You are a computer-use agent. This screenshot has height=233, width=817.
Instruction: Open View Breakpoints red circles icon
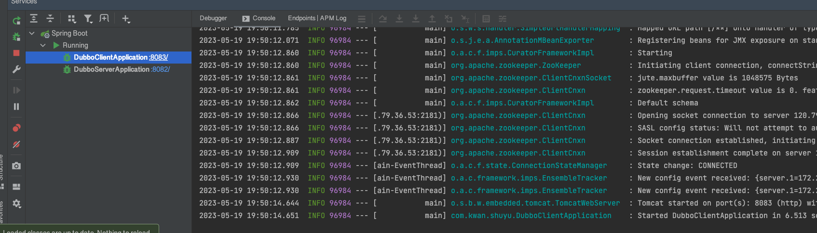tap(16, 128)
